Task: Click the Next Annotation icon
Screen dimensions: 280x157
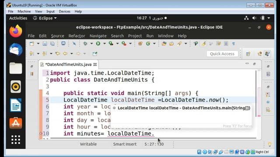Action: click(31, 54)
